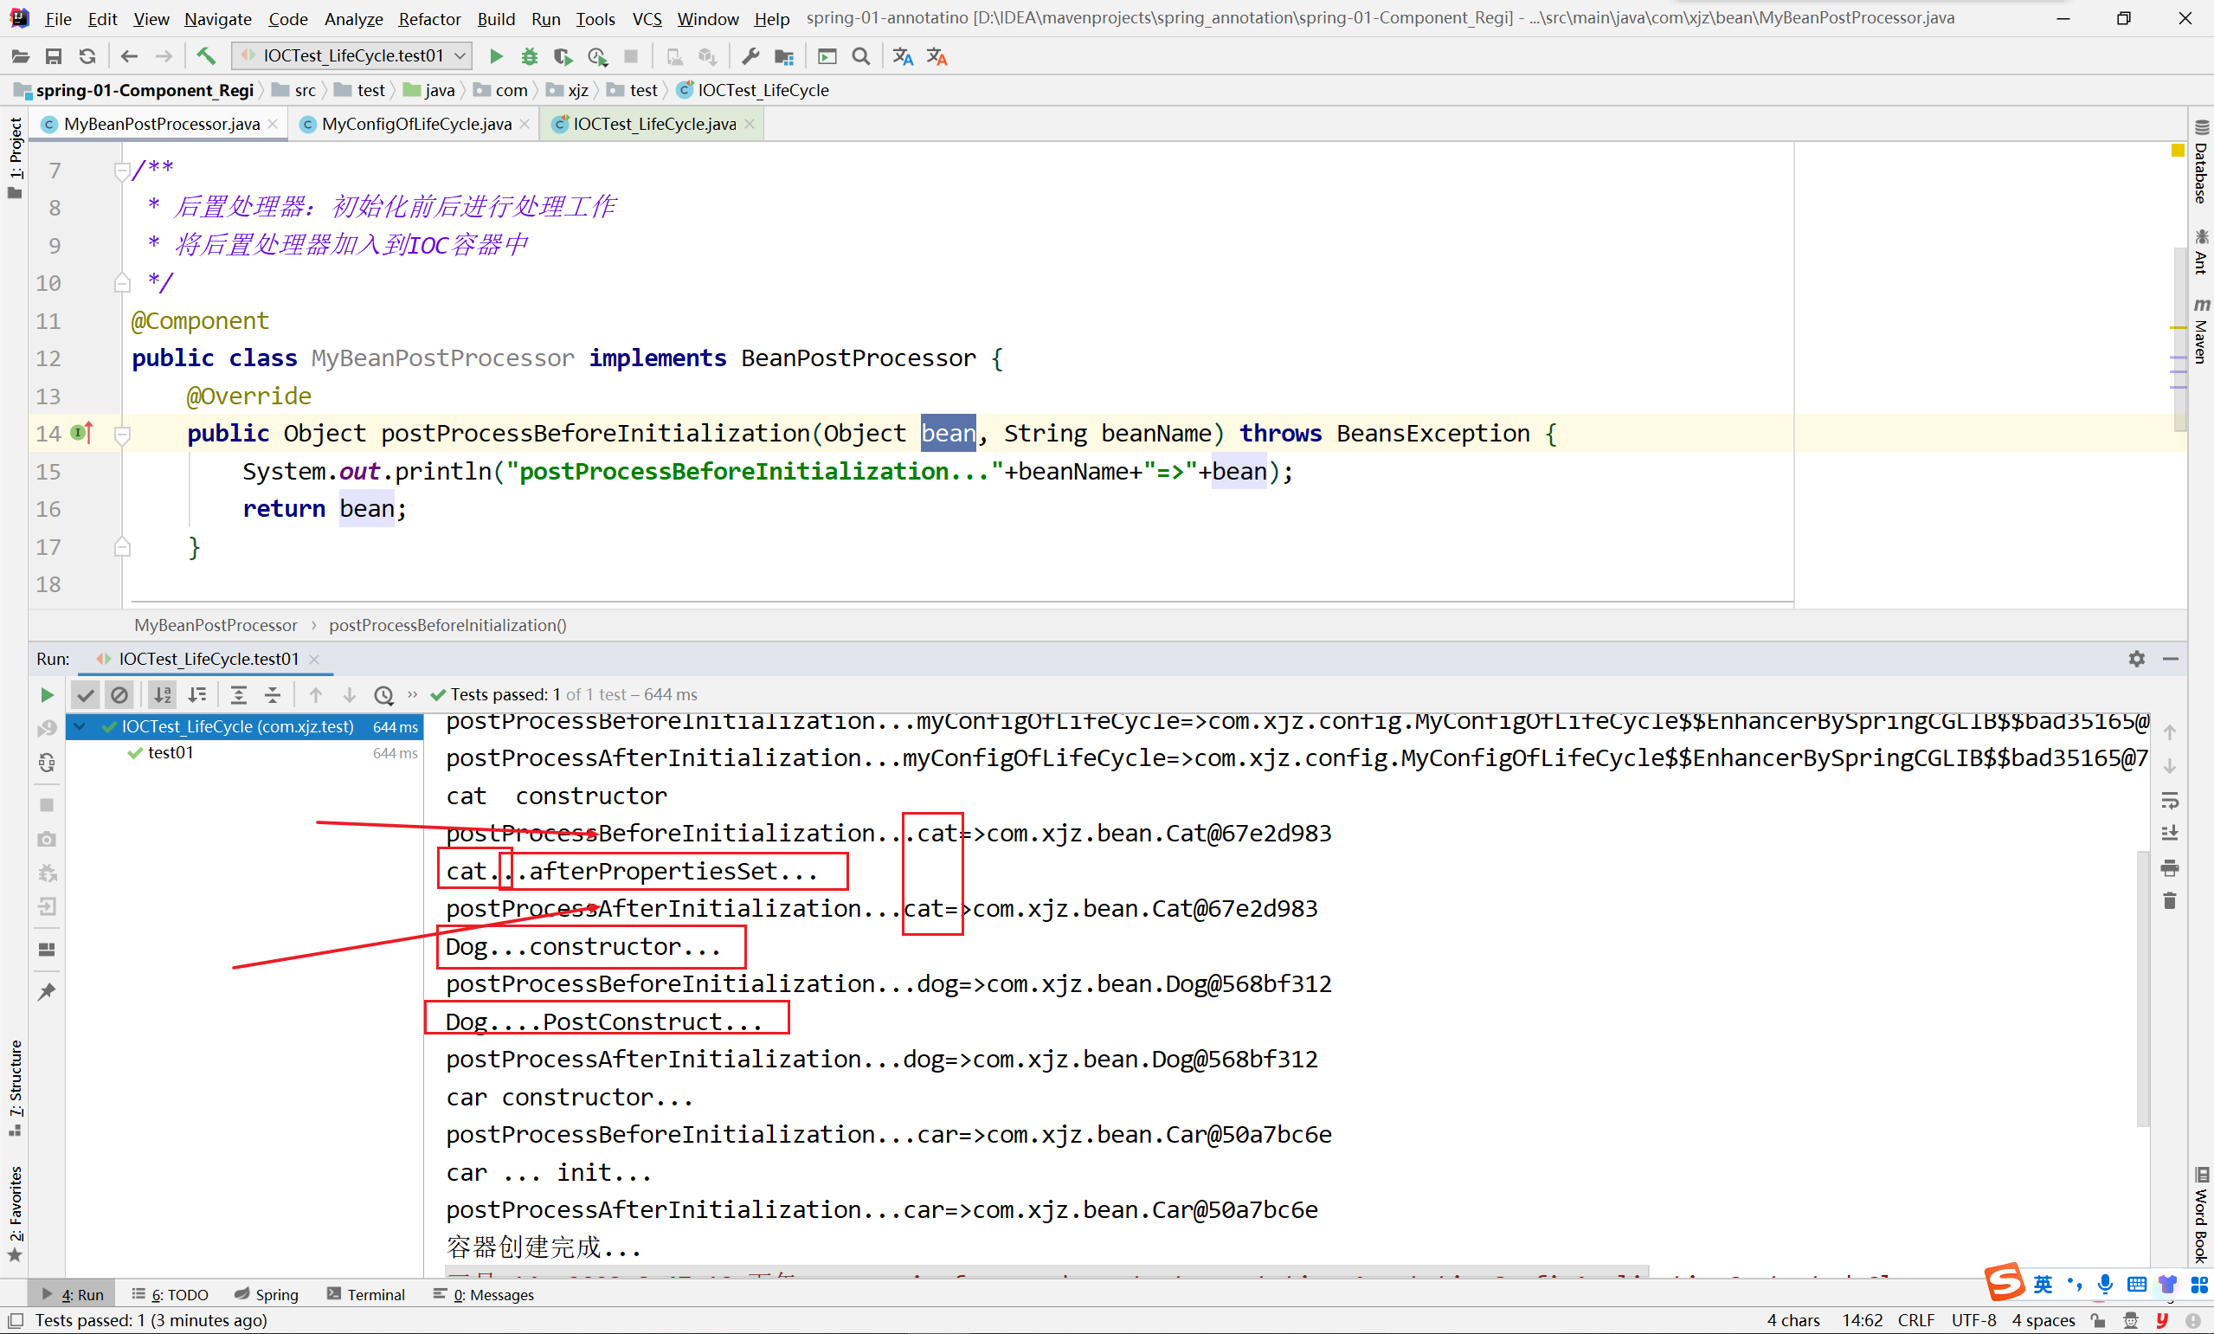This screenshot has width=2214, height=1334.
Task: Rerun the test with the Run panel play icon
Action: click(x=47, y=695)
